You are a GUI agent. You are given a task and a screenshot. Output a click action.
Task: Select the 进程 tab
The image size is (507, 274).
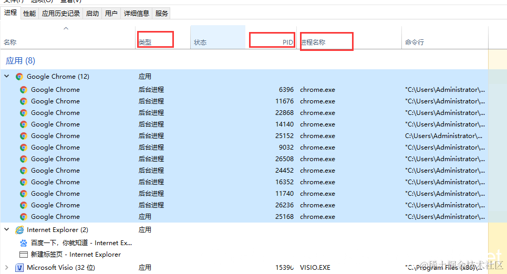pos(11,13)
